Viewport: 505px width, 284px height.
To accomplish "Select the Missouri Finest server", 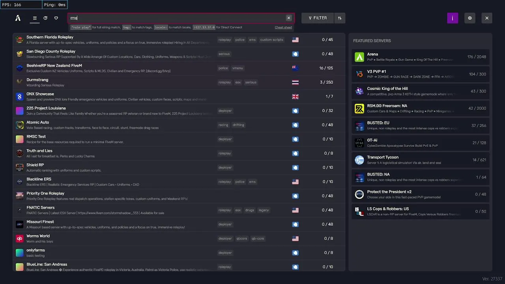I will pos(179,224).
